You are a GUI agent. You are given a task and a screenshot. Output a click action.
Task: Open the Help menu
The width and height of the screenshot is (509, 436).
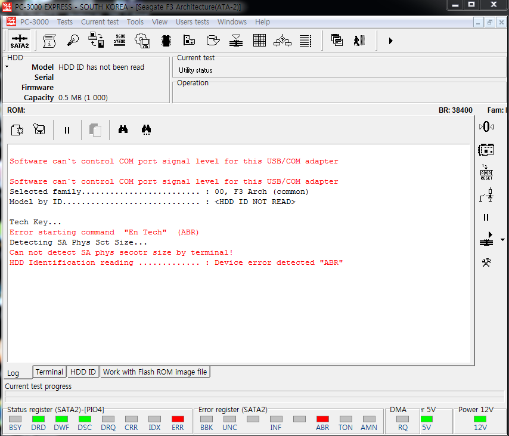coord(262,21)
